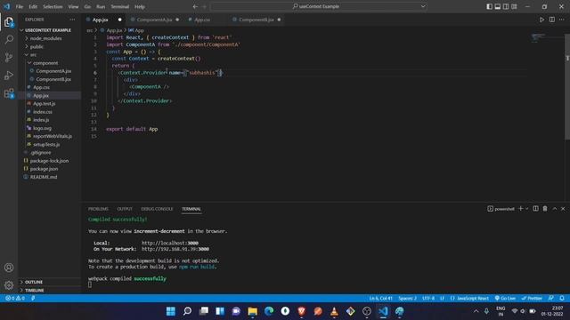570x320 pixels.
Task: Click the LF end of line indicator
Action: (x=442, y=299)
